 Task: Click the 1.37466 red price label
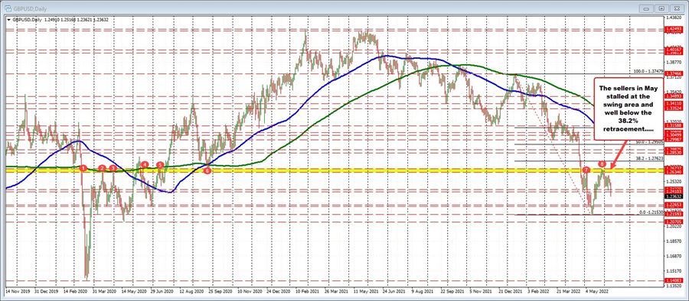pyautogui.click(x=673, y=74)
